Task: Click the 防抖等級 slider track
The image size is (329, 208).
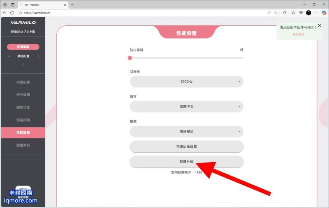Action: 187,58
